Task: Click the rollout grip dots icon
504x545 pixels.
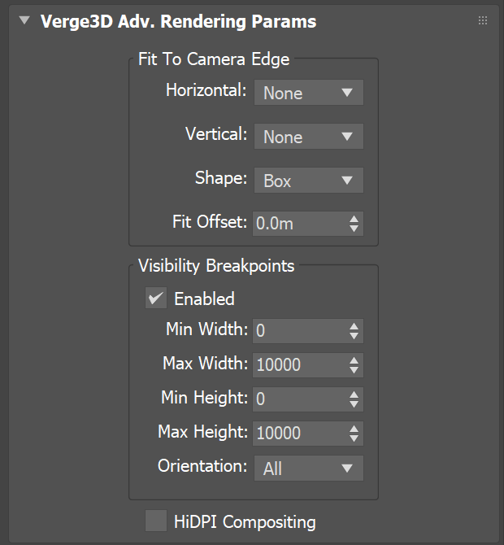Action: (x=483, y=20)
